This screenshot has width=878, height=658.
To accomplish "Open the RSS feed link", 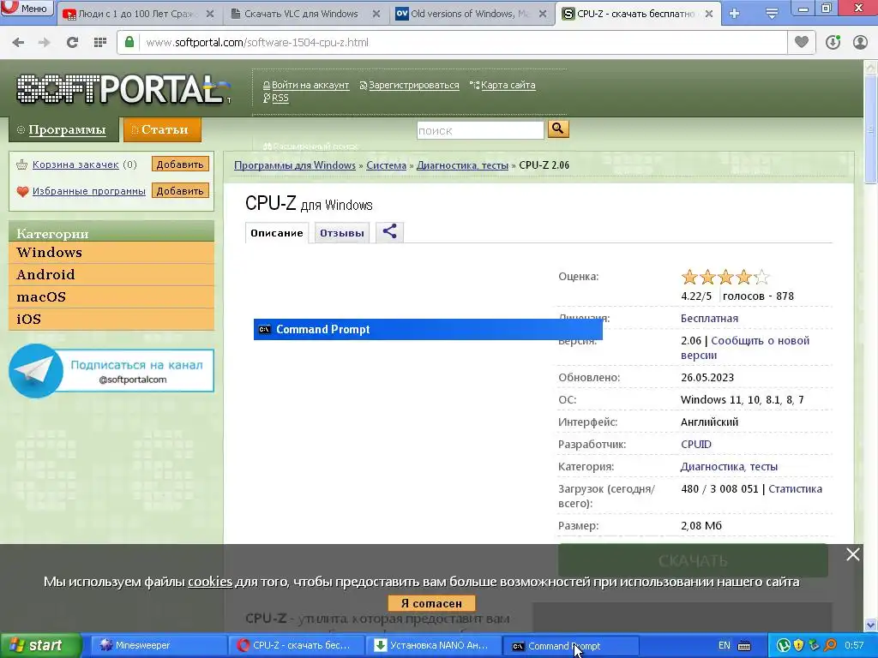I will click(x=280, y=98).
